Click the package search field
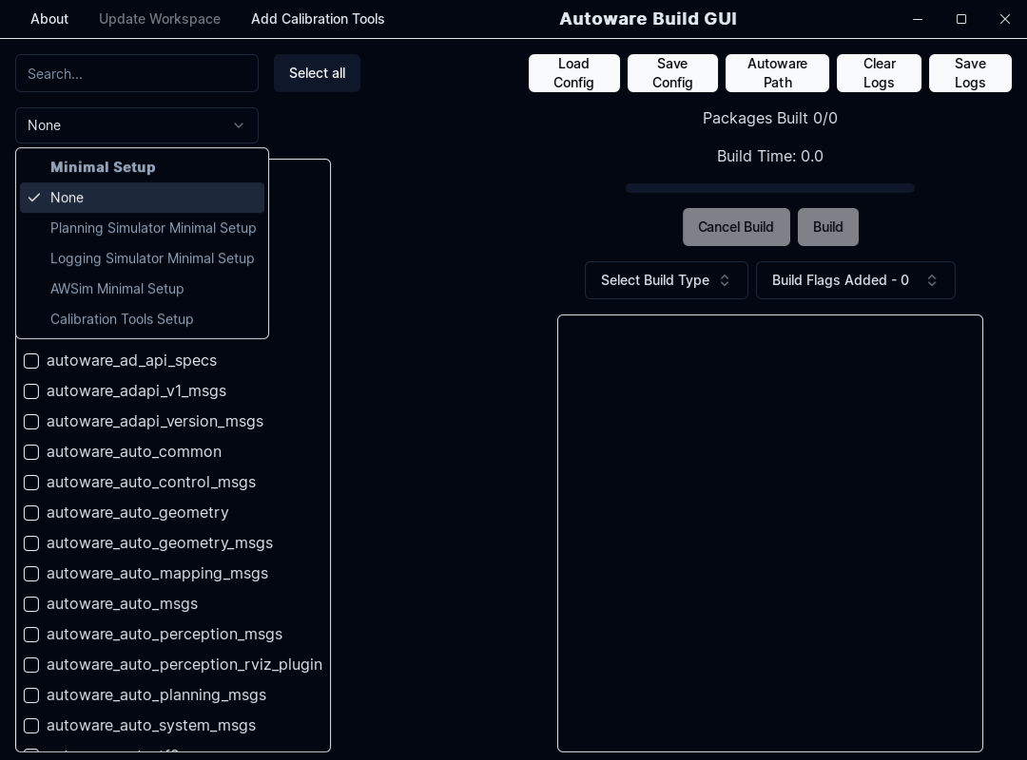 (137, 73)
